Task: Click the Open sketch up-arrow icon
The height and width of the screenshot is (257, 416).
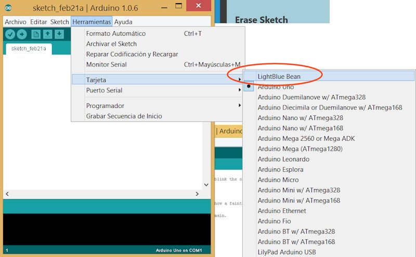Action: click(x=47, y=34)
